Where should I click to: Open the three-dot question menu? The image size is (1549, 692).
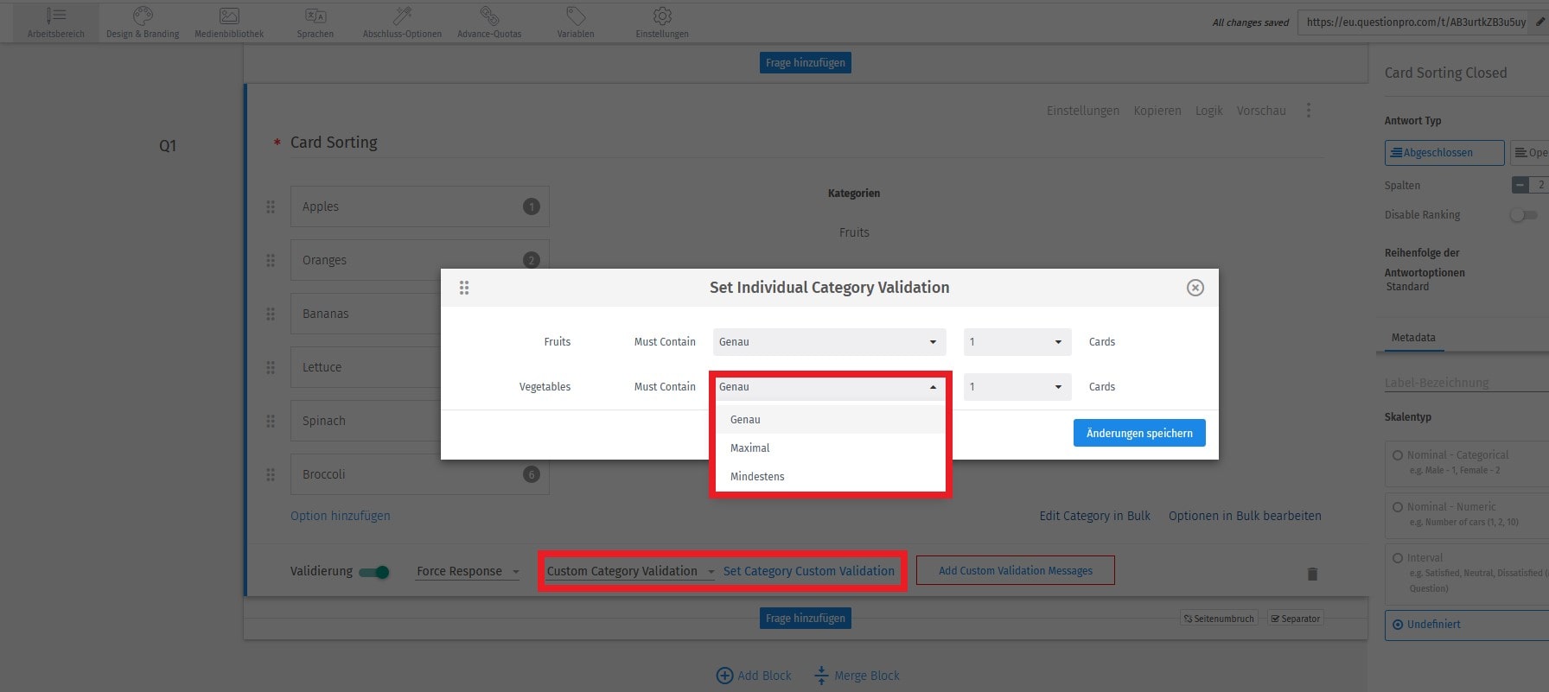pyautogui.click(x=1309, y=111)
